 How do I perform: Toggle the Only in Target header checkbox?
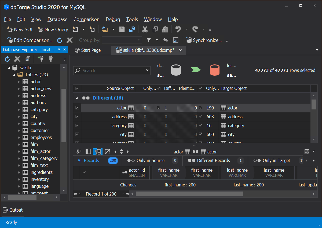tap(200, 88)
